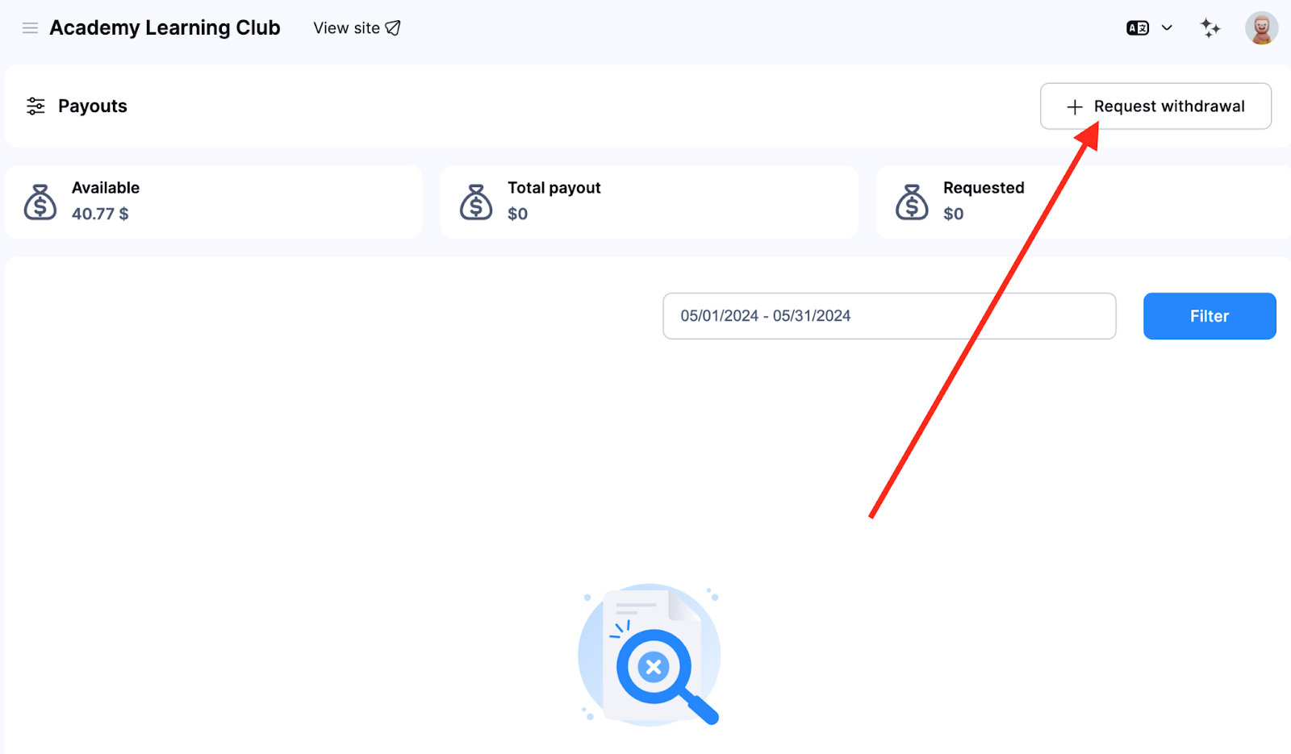Click the sliders icon next to Payouts
1291x754 pixels.
36,106
